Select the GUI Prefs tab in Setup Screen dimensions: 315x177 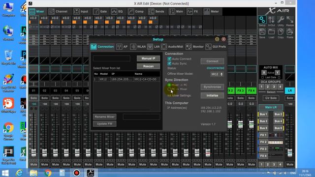[216, 47]
